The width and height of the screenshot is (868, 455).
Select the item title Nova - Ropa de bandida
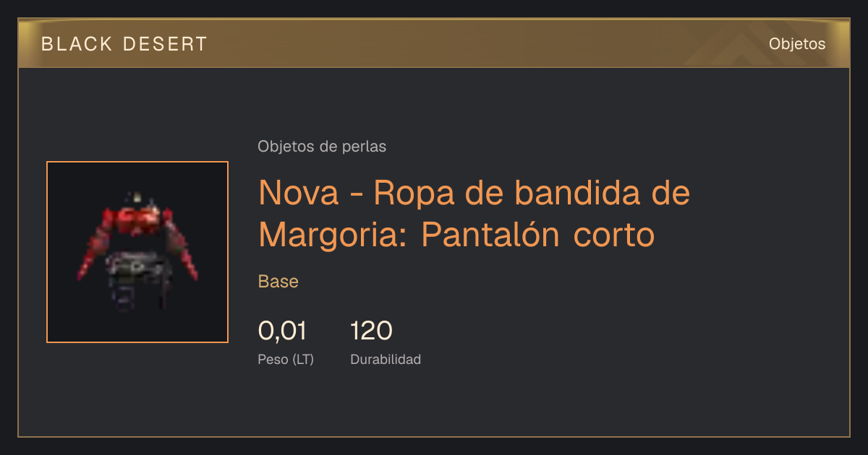[x=475, y=213]
